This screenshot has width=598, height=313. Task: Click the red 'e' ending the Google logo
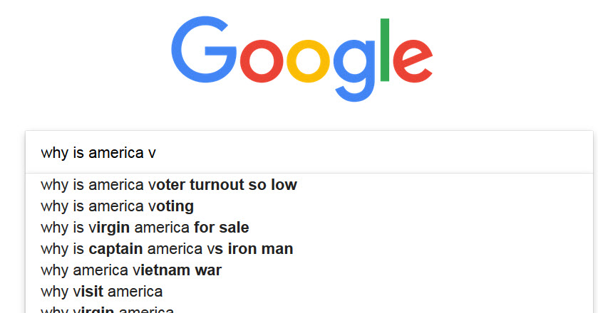tap(413, 61)
